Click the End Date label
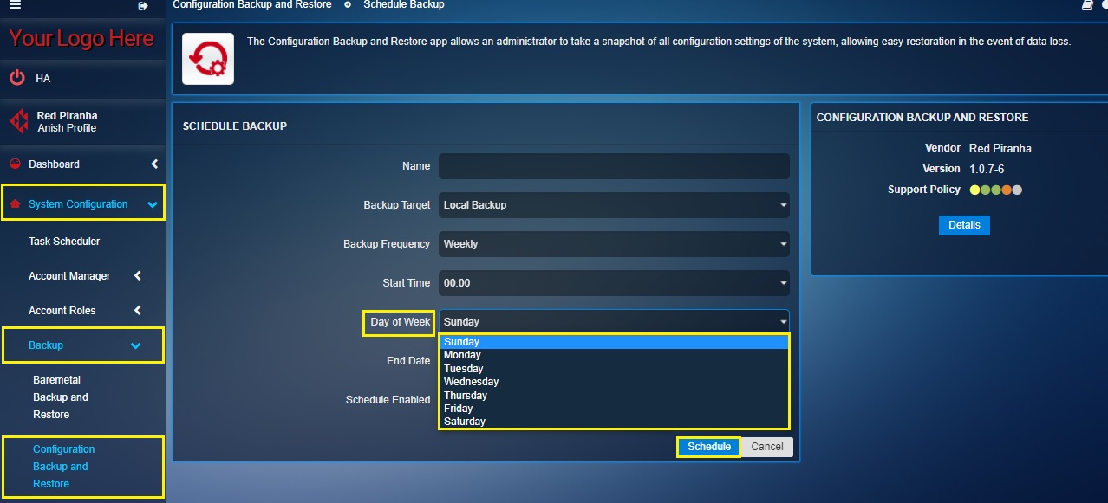Image resolution: width=1108 pixels, height=503 pixels. coord(408,361)
